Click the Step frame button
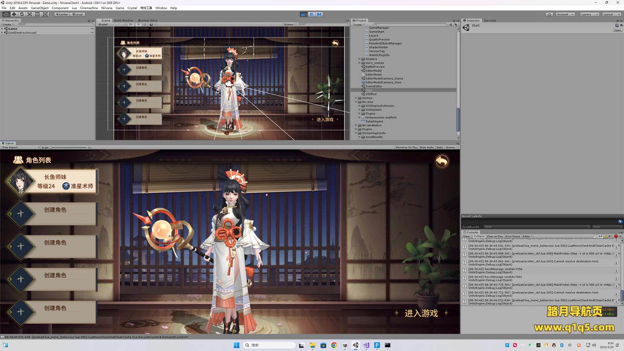 (x=319, y=14)
